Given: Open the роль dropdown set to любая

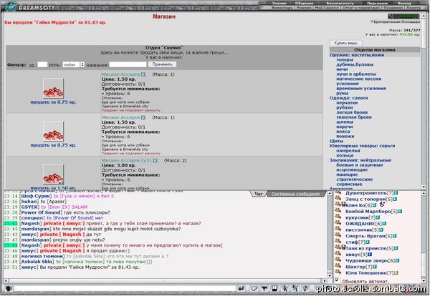Looking at the screenshot, I should click(74, 64).
